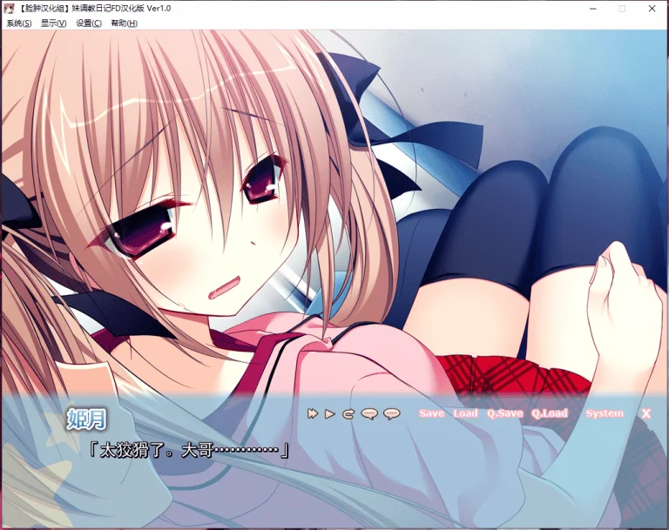This screenshot has height=530, width=669.
Task: Start auto-play with the play icon
Action: pyautogui.click(x=330, y=414)
